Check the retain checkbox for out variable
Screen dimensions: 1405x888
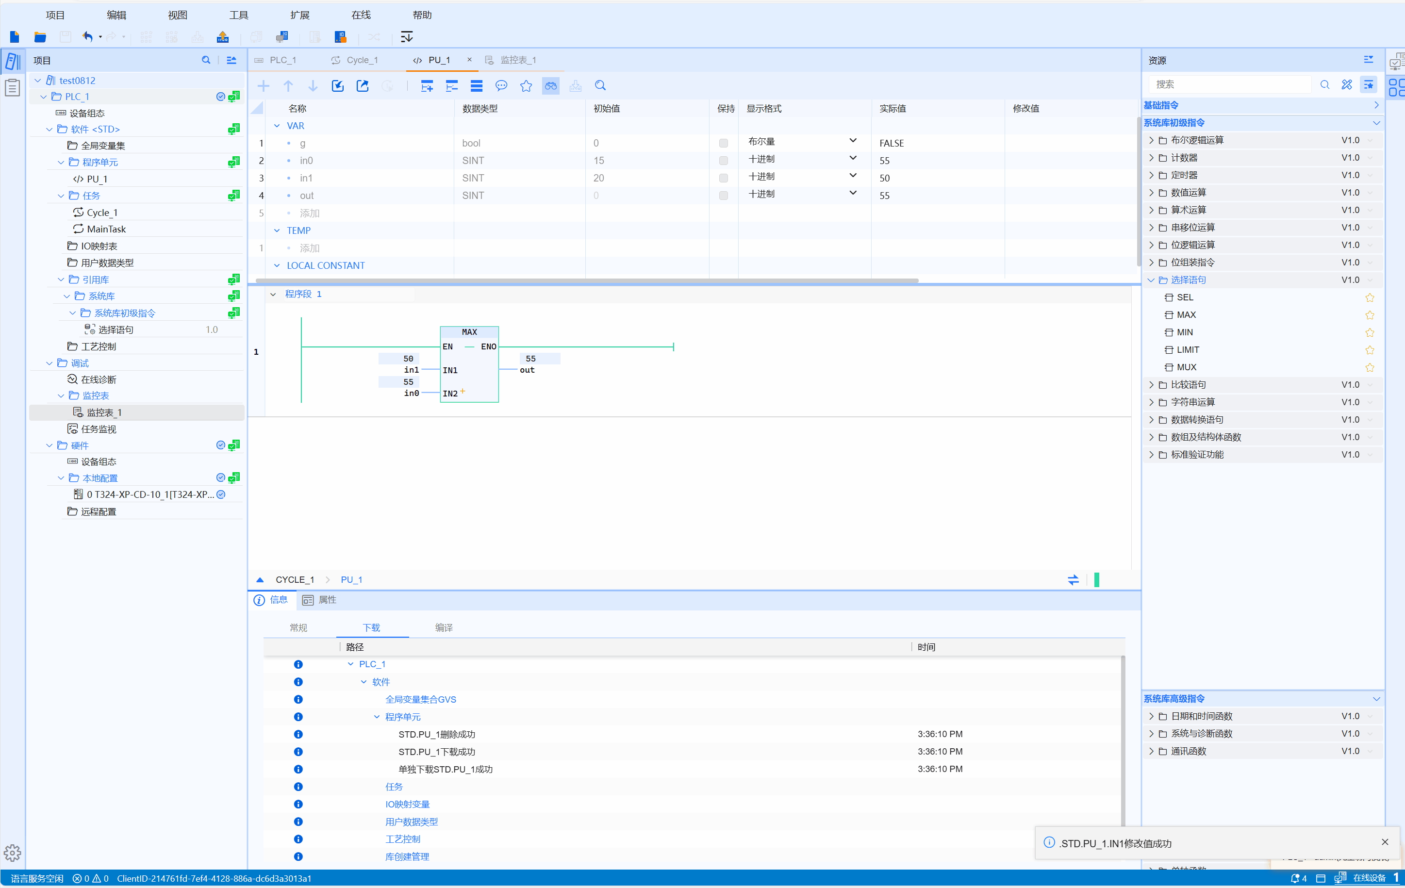point(723,196)
